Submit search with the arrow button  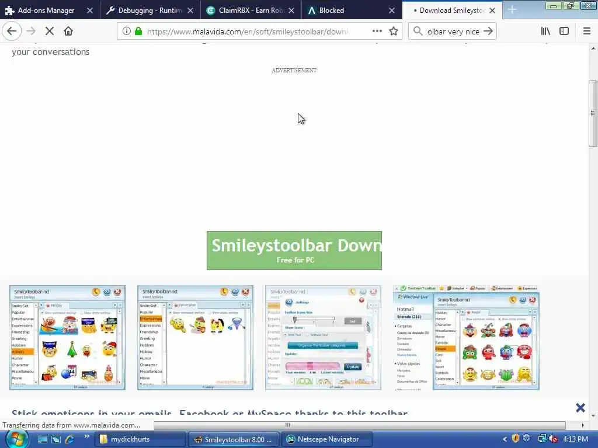pos(488,32)
